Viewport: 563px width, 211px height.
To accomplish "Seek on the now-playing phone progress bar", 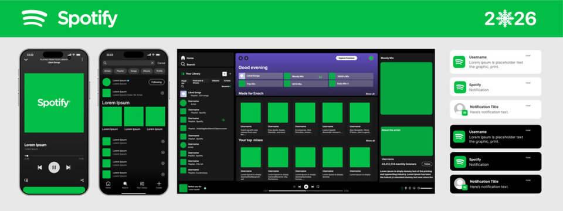I will point(54,156).
